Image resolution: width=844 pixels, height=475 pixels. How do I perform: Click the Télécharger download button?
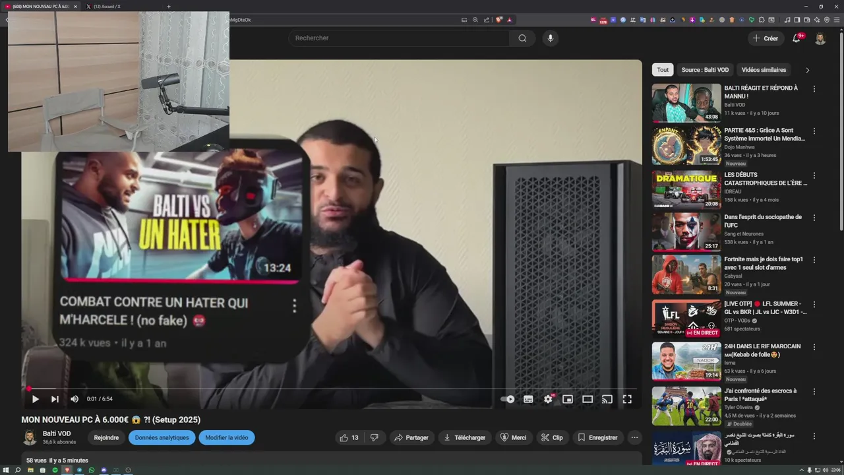pyautogui.click(x=464, y=437)
